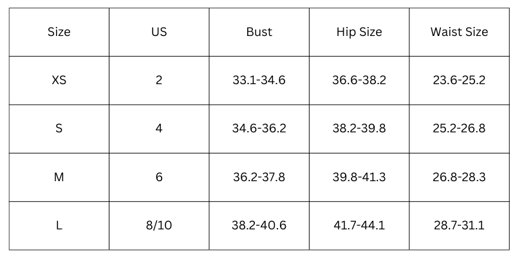Click hip size value 41.7-44.1
Viewport: 515px width, 257px height.
(x=359, y=226)
